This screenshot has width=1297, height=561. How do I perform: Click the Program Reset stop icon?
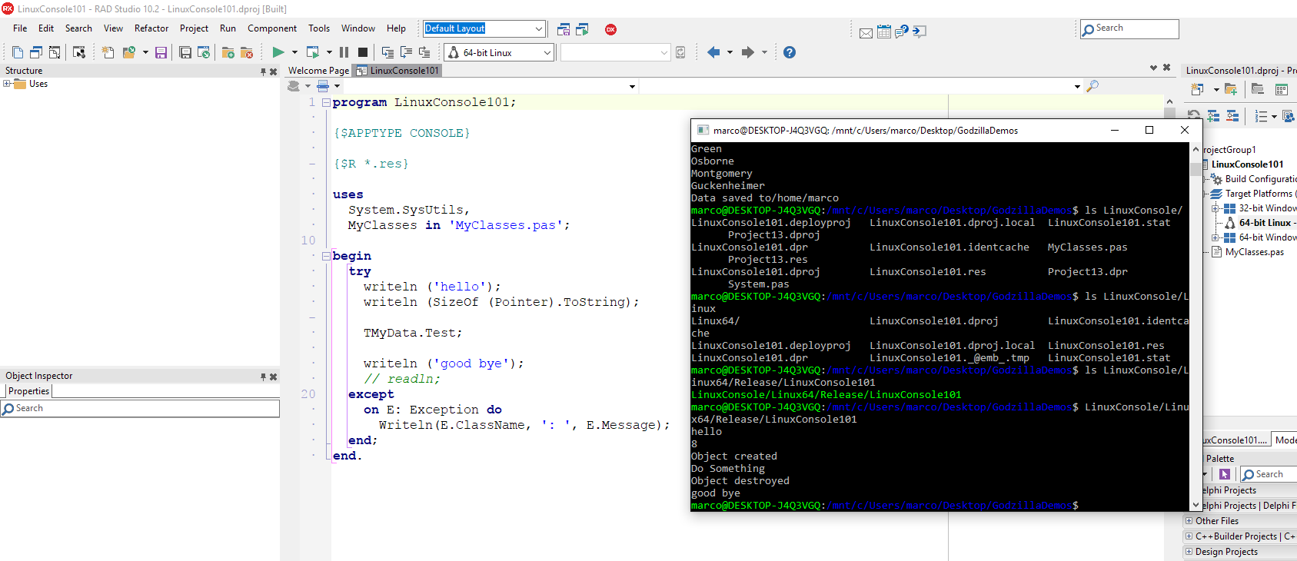363,52
